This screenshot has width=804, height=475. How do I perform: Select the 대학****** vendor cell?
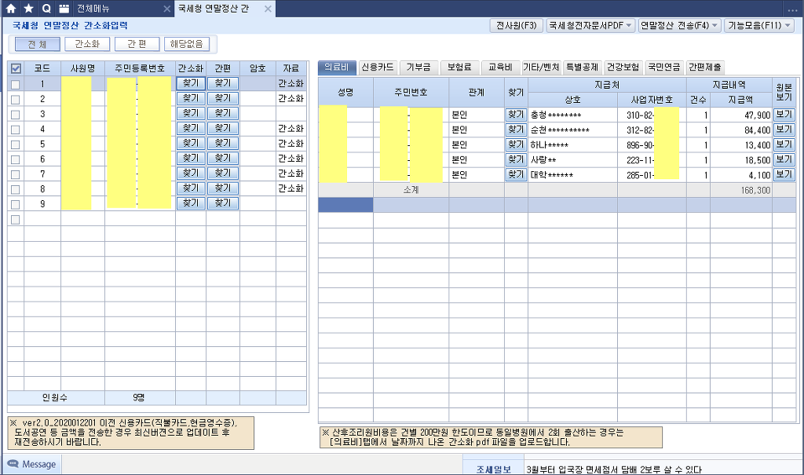(572, 175)
